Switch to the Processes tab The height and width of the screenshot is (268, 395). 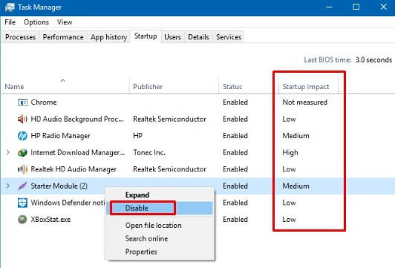point(20,37)
